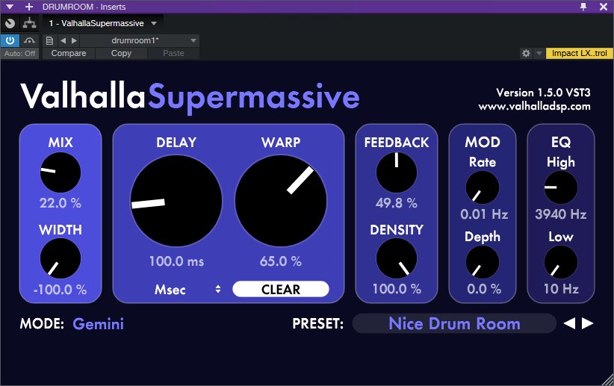This screenshot has height=386, width=614.
Task: Click the CLEAR button
Action: tap(281, 289)
